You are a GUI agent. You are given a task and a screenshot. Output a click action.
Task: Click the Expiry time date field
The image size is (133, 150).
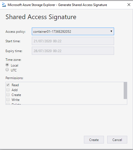[x=73, y=51]
